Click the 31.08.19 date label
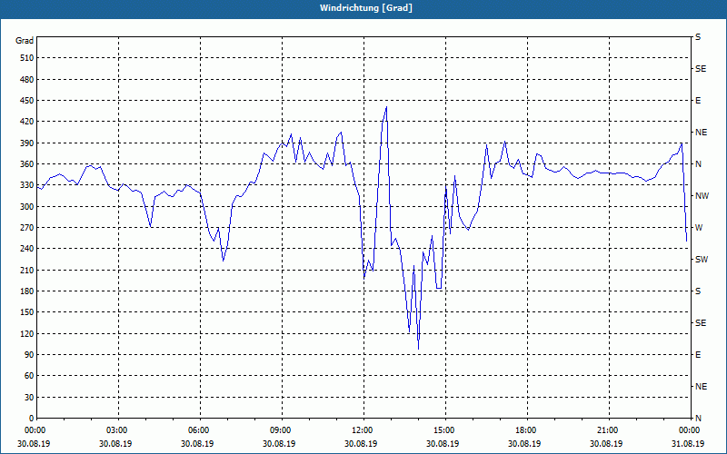Image resolution: width=727 pixels, height=454 pixels. (x=688, y=443)
